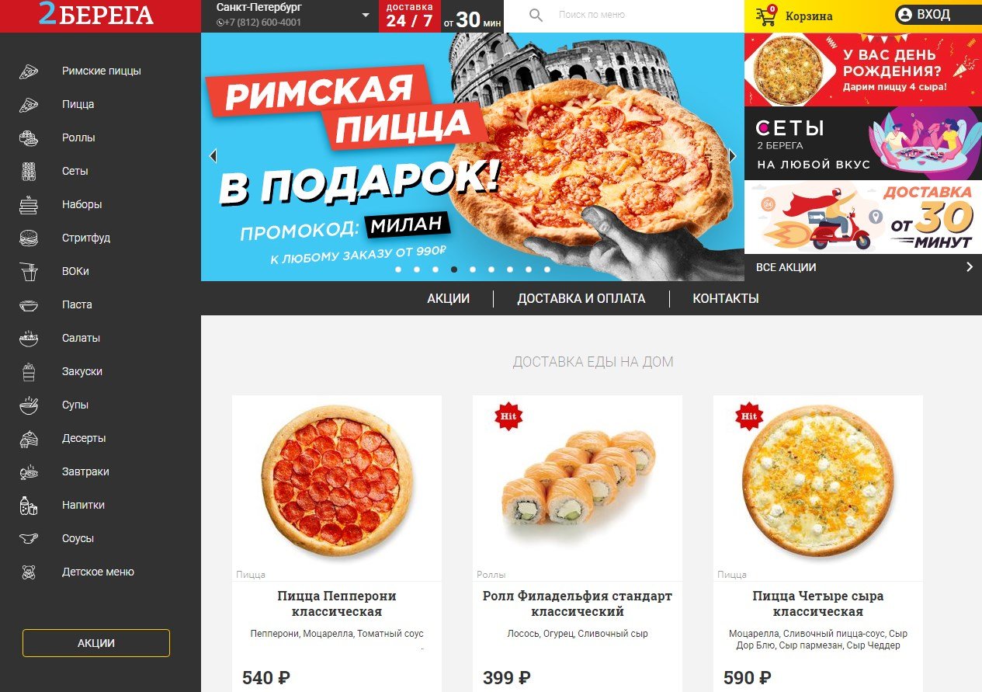Click the cake icon for Десерты

[x=29, y=438]
